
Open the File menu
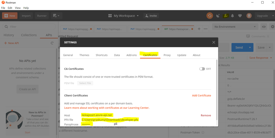coord(3,8)
